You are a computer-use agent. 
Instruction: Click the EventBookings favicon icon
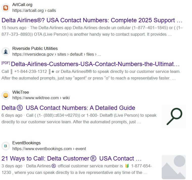(6, 146)
